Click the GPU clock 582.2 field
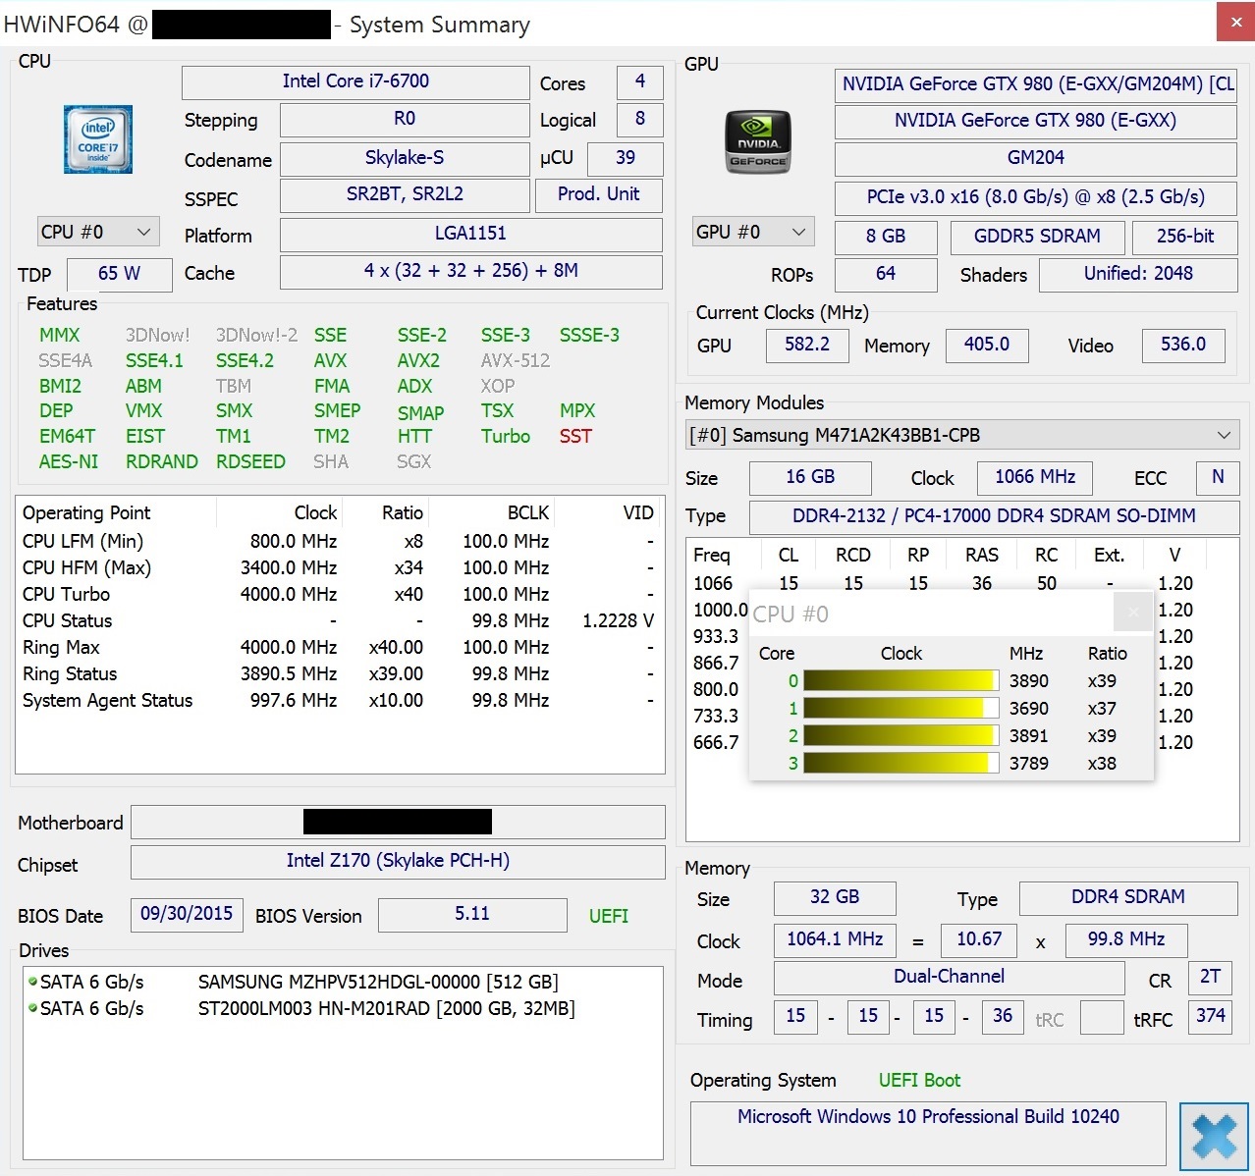The height and width of the screenshot is (1176, 1255). pyautogui.click(x=807, y=346)
